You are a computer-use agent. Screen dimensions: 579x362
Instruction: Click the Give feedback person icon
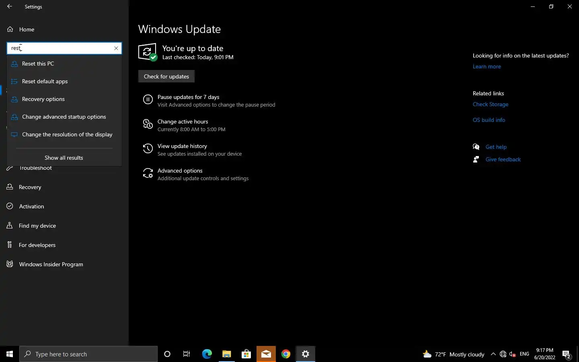point(476,159)
